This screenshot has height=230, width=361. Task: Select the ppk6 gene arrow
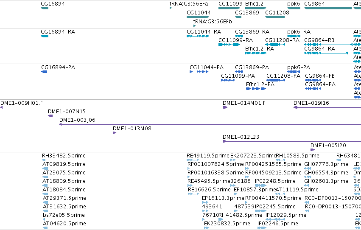(x=294, y=8)
